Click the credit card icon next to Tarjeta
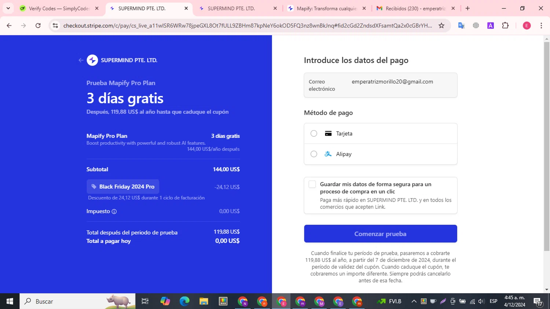Viewport: 550px width, 309px height. coord(328,133)
